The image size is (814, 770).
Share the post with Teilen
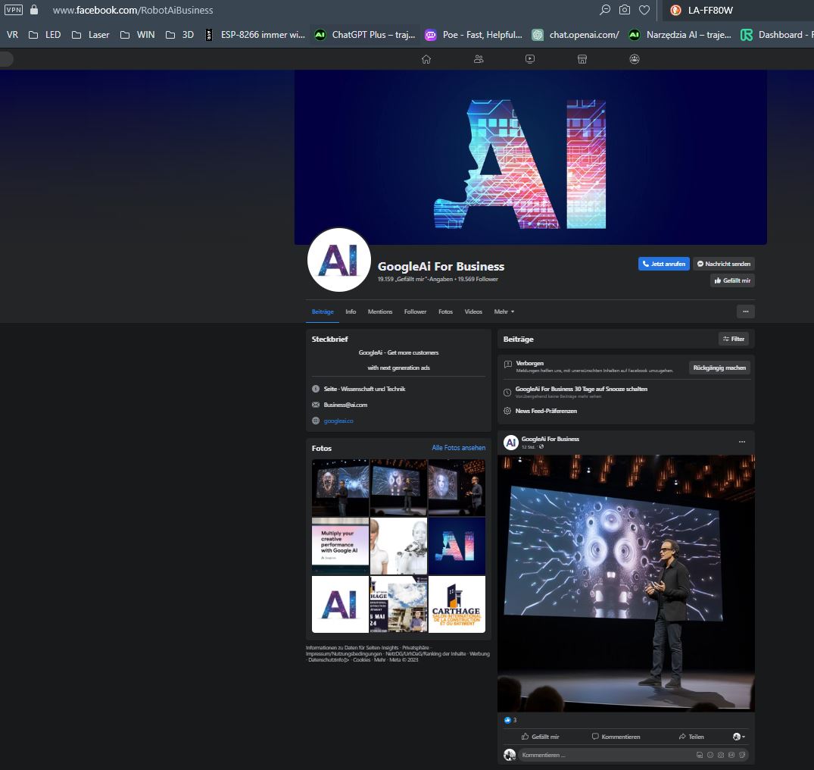(x=691, y=737)
